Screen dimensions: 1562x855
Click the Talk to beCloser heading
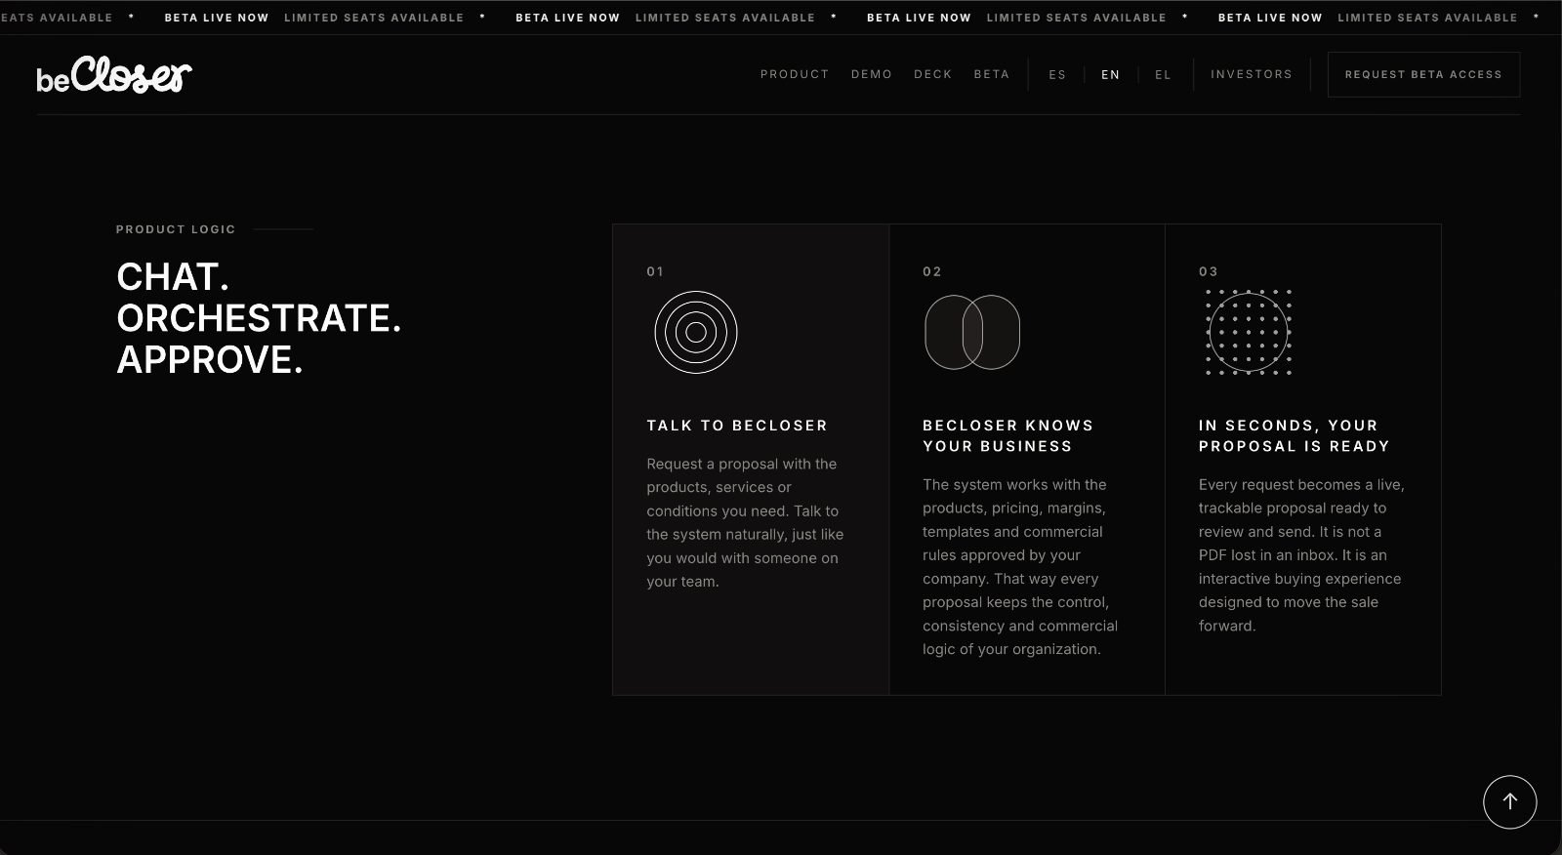point(737,426)
